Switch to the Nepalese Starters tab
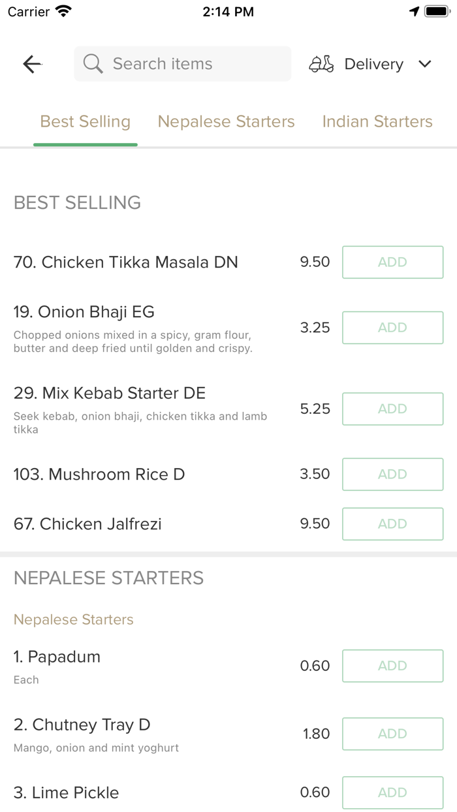 [226, 121]
